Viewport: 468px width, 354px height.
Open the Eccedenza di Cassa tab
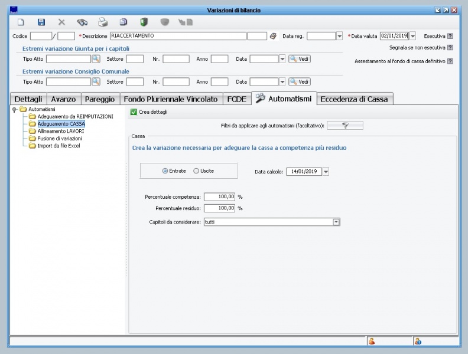click(x=354, y=99)
